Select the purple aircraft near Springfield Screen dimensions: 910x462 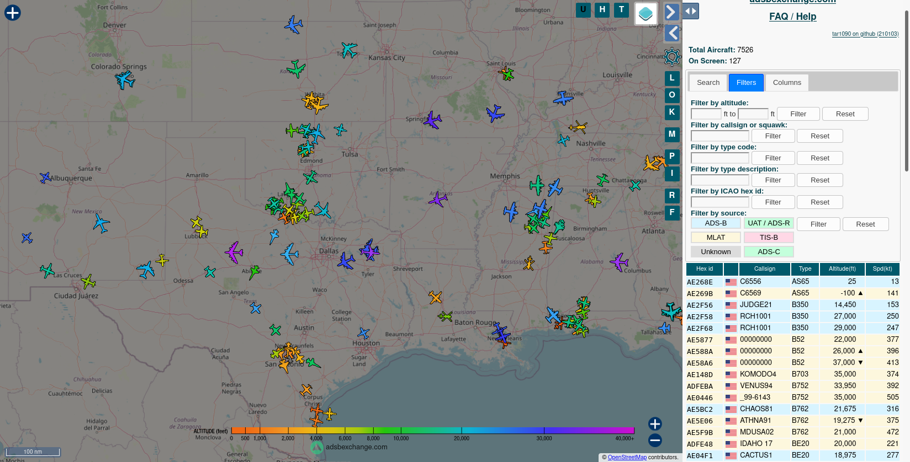click(432, 120)
